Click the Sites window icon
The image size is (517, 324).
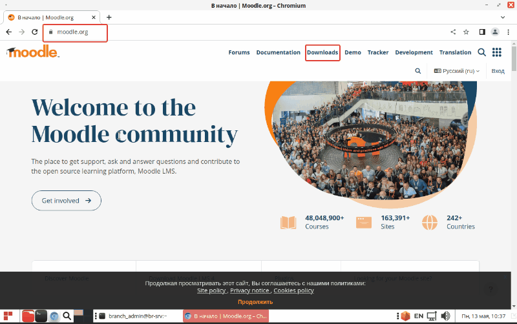pos(364,222)
